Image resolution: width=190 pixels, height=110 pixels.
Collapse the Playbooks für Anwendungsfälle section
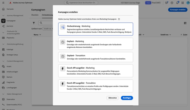pos(3,32)
